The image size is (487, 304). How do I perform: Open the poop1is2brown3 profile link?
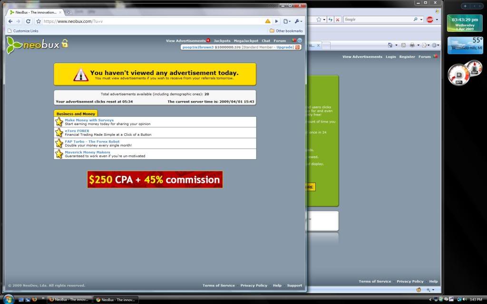[198, 47]
